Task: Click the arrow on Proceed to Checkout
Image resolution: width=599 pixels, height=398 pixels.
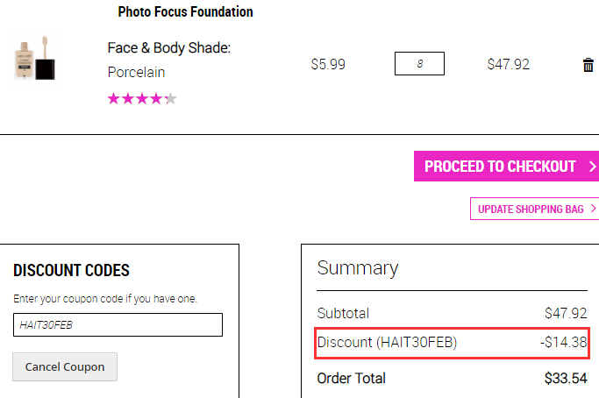Action: point(593,167)
